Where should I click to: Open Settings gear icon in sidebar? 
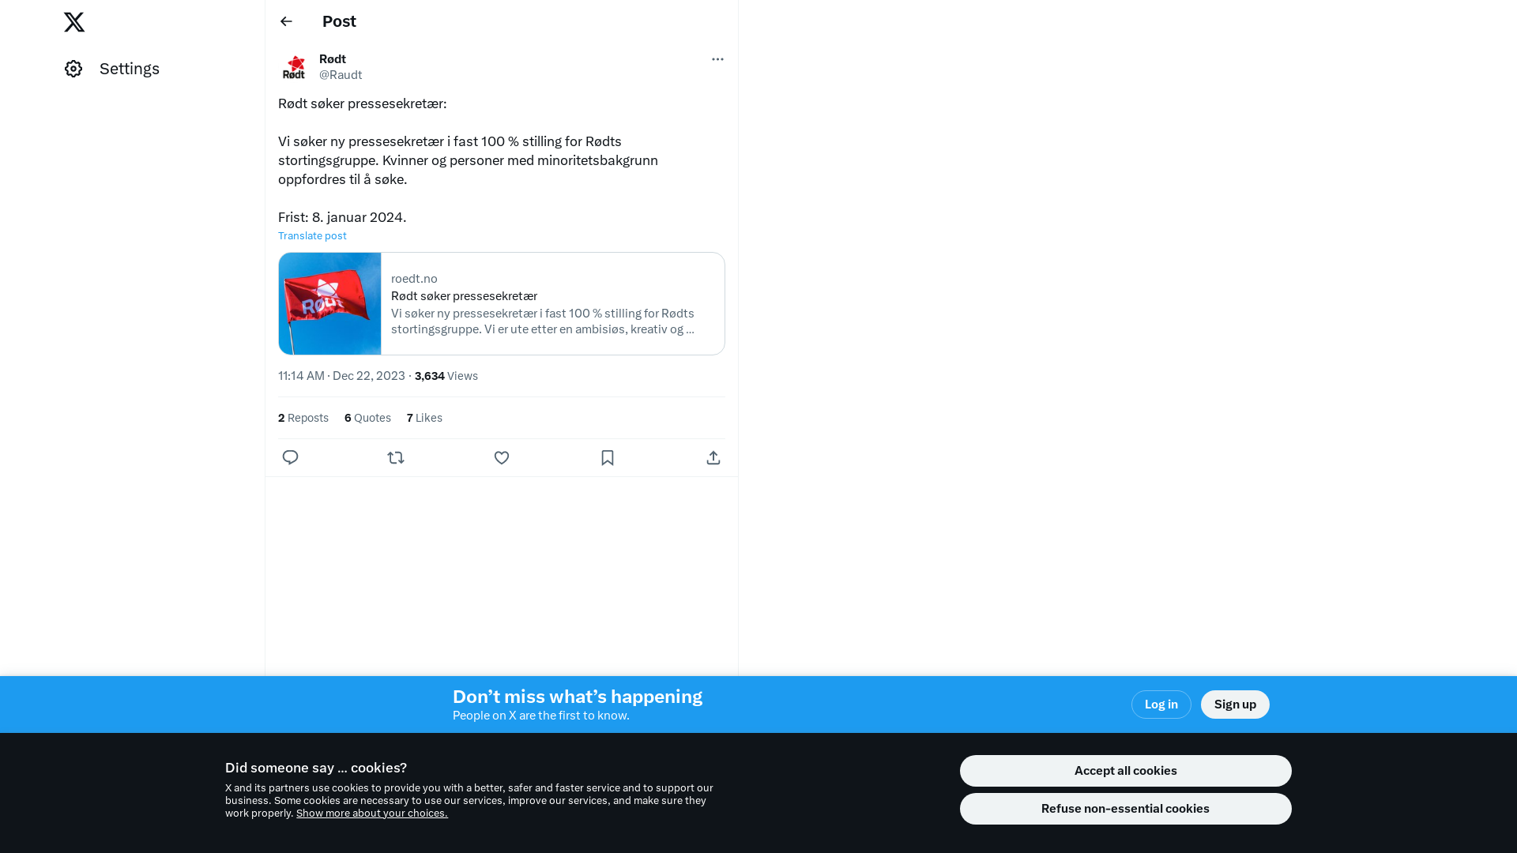coord(73,69)
